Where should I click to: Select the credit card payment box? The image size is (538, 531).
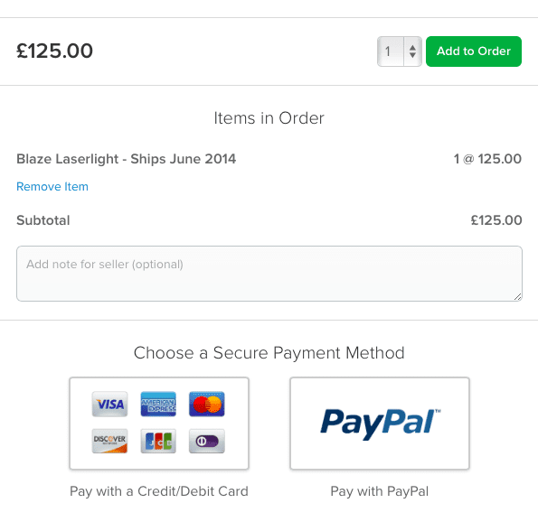click(159, 424)
